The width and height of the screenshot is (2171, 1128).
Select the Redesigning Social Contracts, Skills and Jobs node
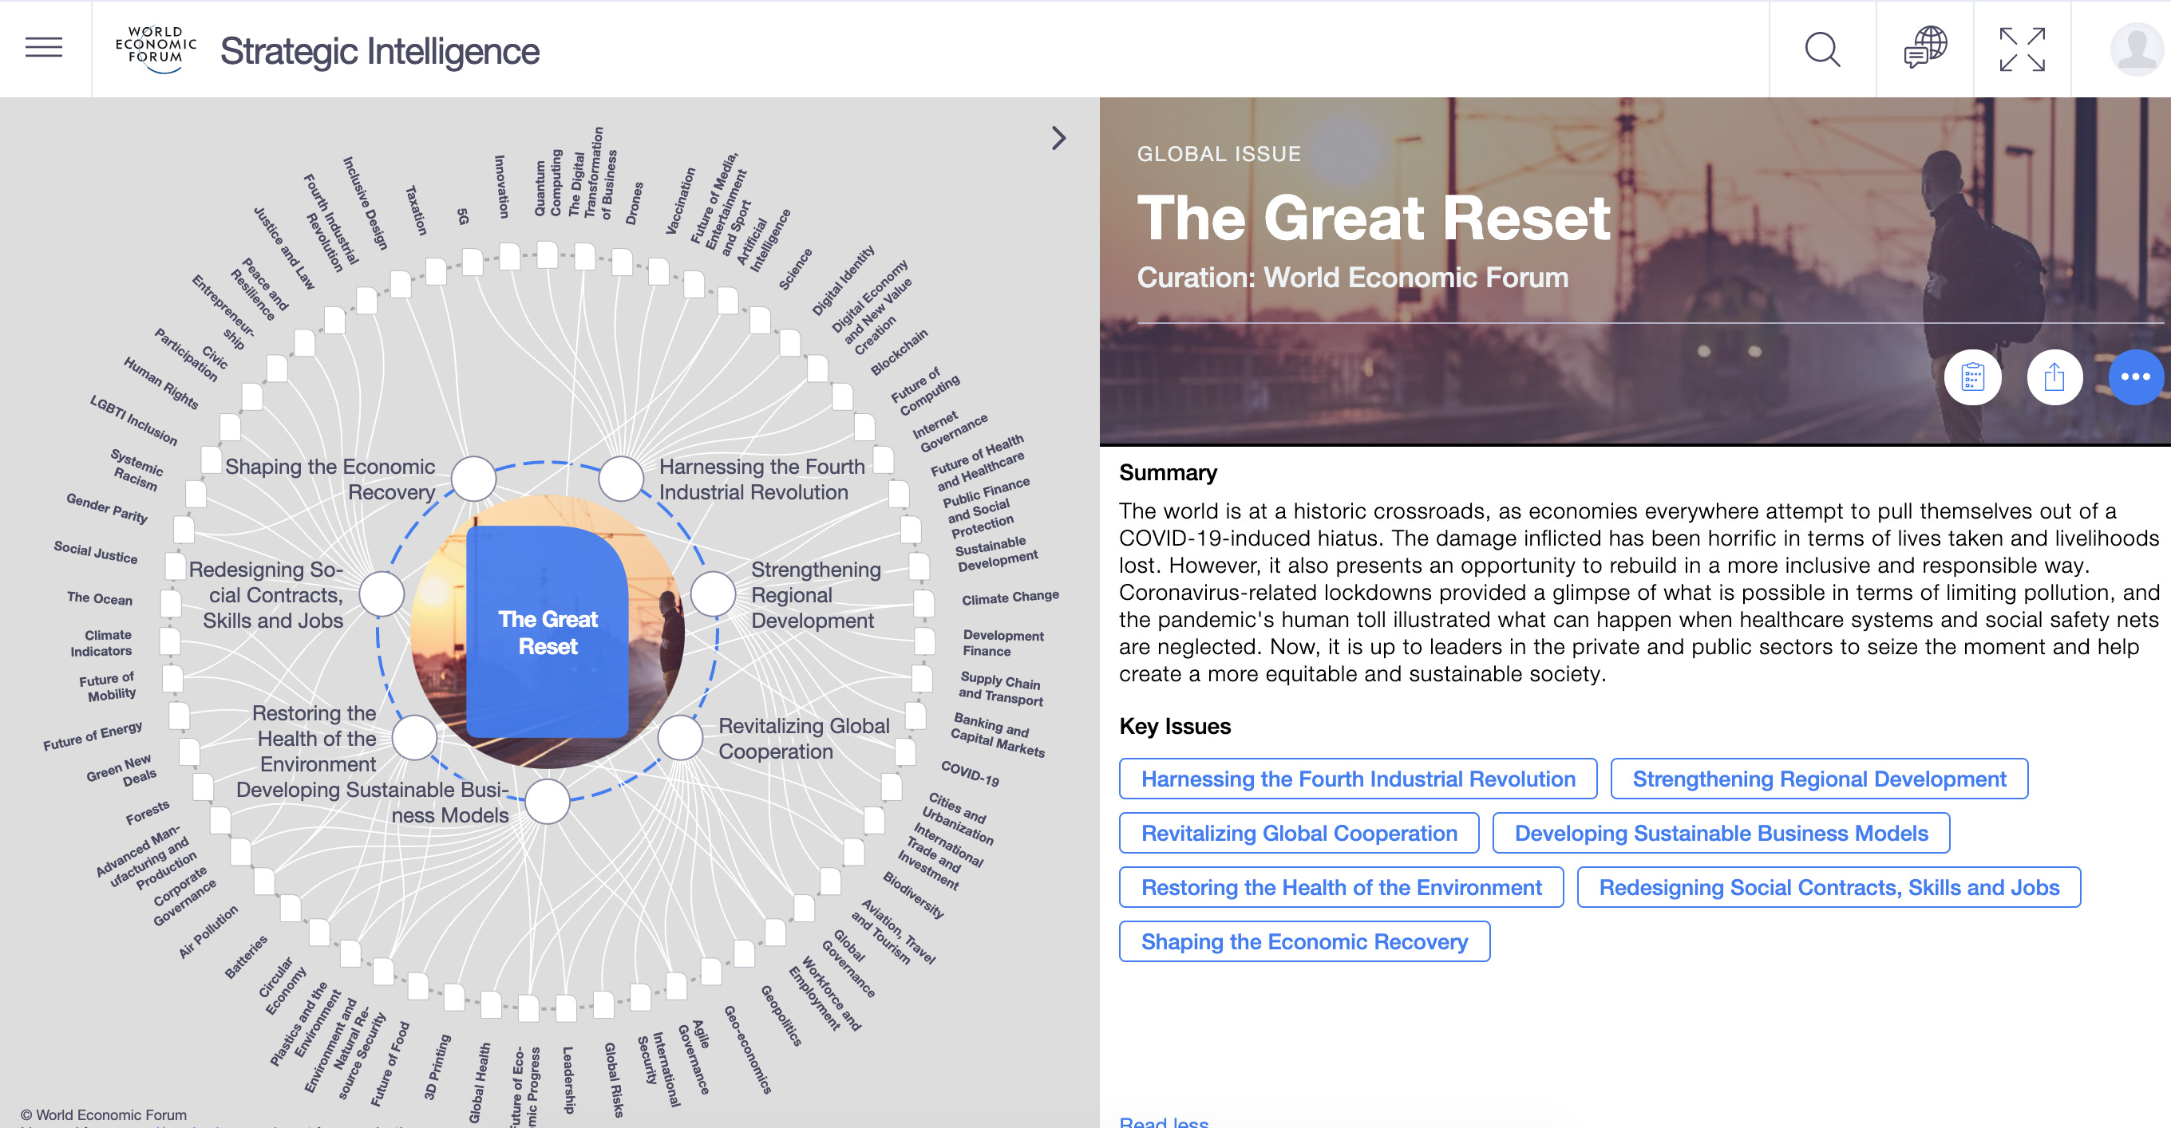coord(382,594)
